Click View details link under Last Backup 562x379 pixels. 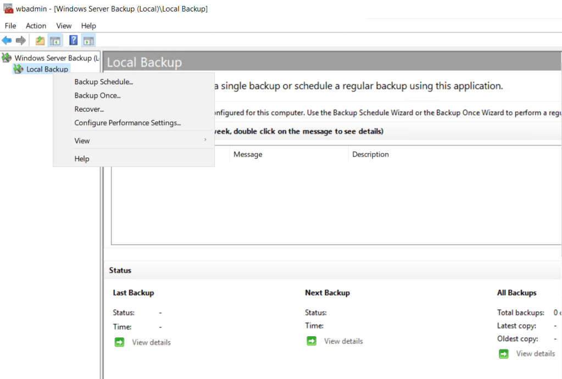[151, 342]
